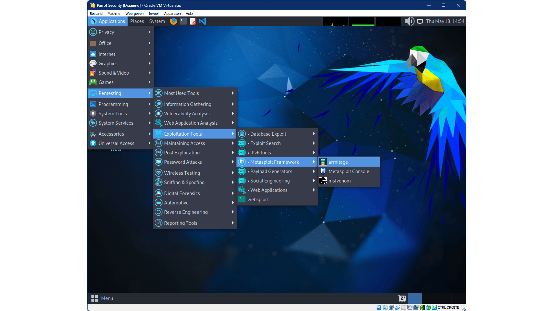Open VirtualBox Invoer menu
The image size is (553, 311).
(154, 14)
